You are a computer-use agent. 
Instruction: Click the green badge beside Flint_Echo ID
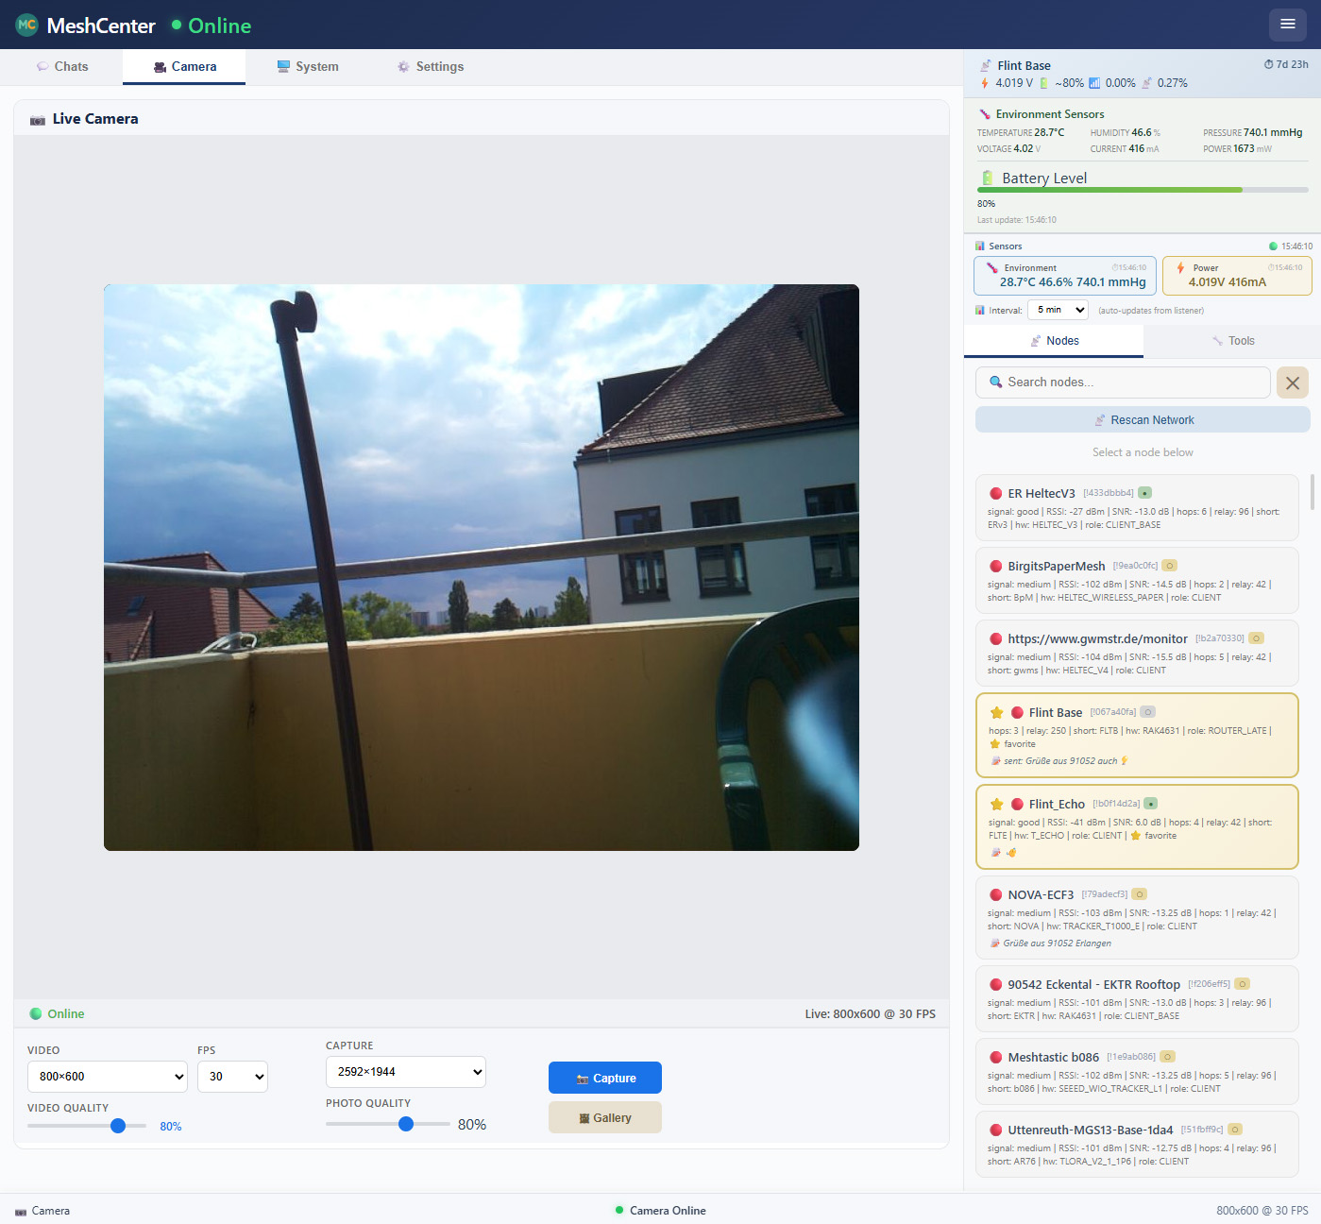[x=1150, y=804]
